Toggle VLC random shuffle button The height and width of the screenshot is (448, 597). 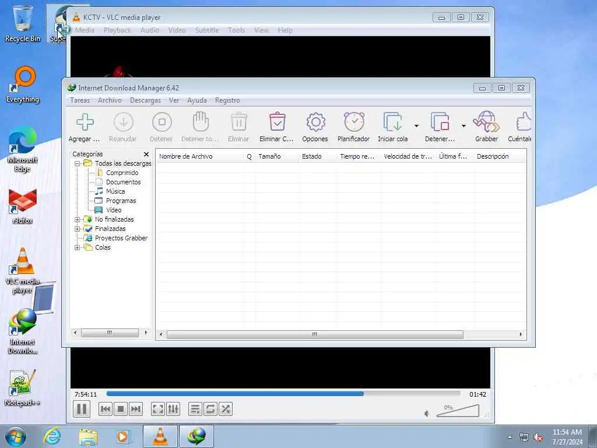coord(226,409)
